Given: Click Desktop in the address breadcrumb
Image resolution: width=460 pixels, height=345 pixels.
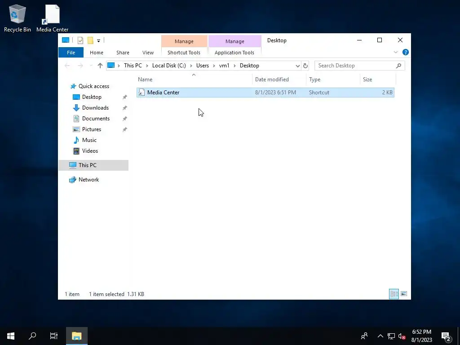Looking at the screenshot, I should [x=249, y=66].
